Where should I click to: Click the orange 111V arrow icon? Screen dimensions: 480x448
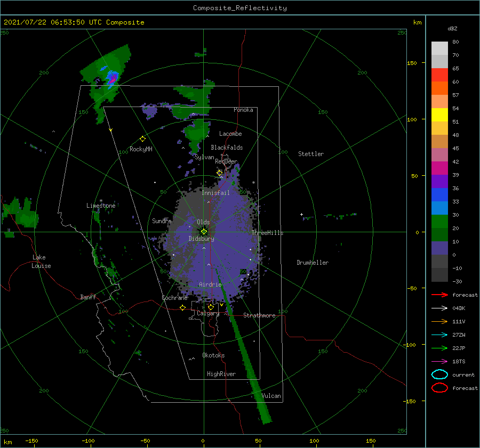(439, 321)
